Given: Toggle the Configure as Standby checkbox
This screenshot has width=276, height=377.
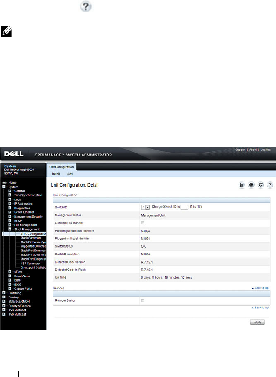Looking at the screenshot, I should coord(143,223).
